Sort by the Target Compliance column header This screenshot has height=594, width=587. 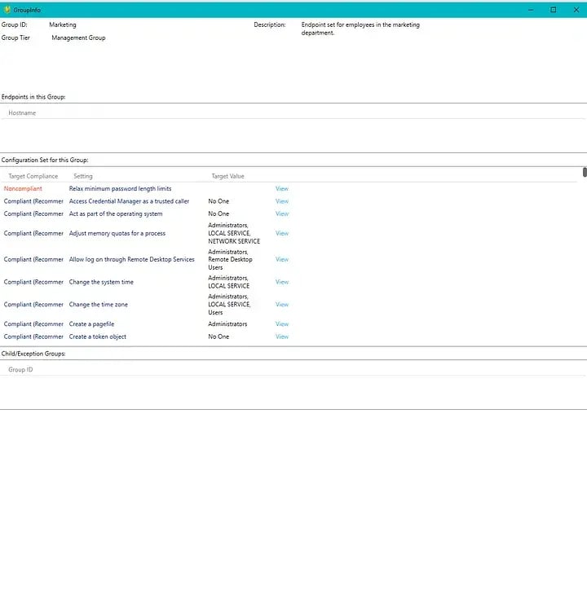point(33,176)
